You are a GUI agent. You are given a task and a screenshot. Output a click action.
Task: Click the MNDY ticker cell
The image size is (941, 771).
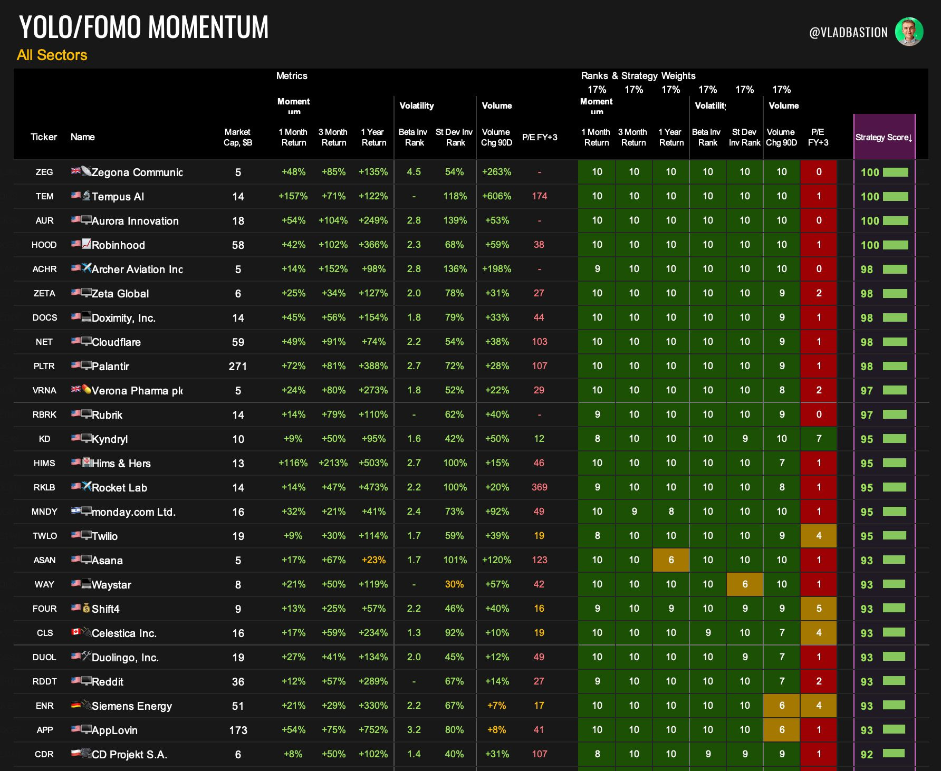click(44, 512)
